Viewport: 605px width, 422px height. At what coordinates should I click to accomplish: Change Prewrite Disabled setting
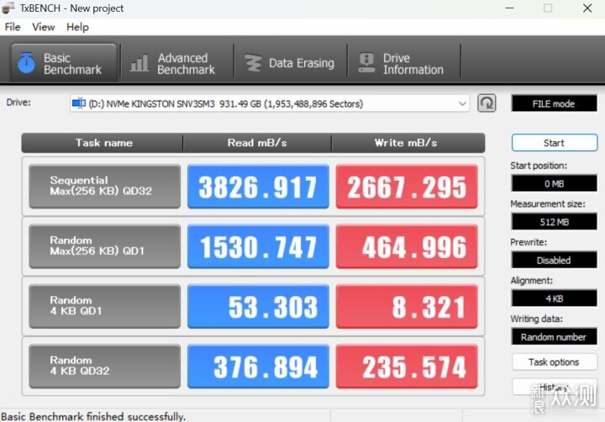coord(554,260)
